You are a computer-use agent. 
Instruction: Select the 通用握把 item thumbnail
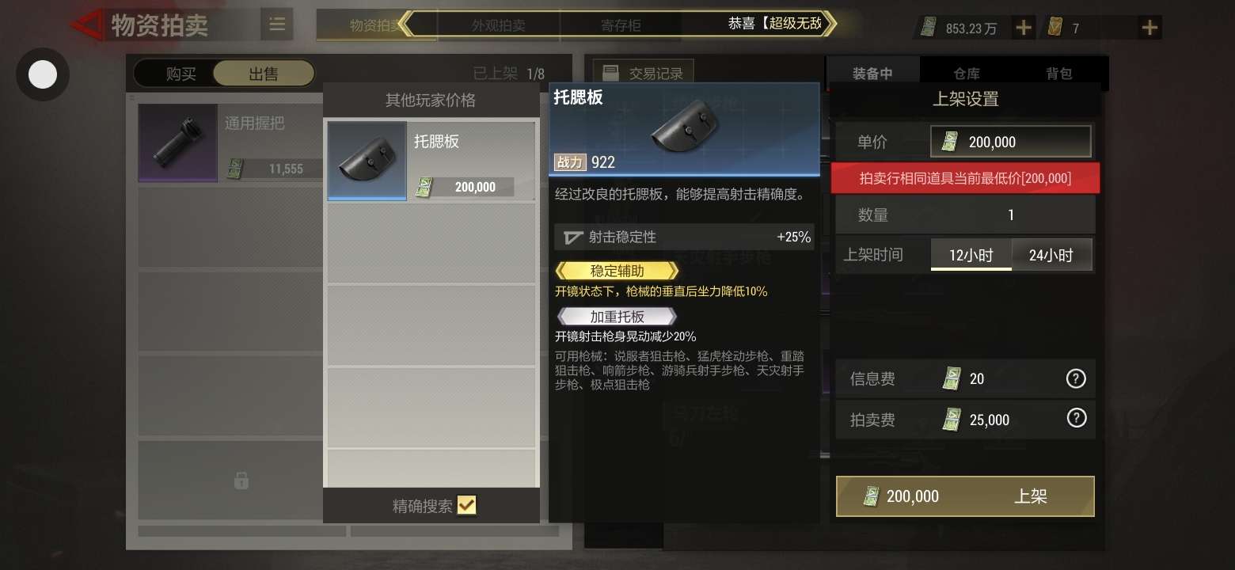click(x=178, y=143)
